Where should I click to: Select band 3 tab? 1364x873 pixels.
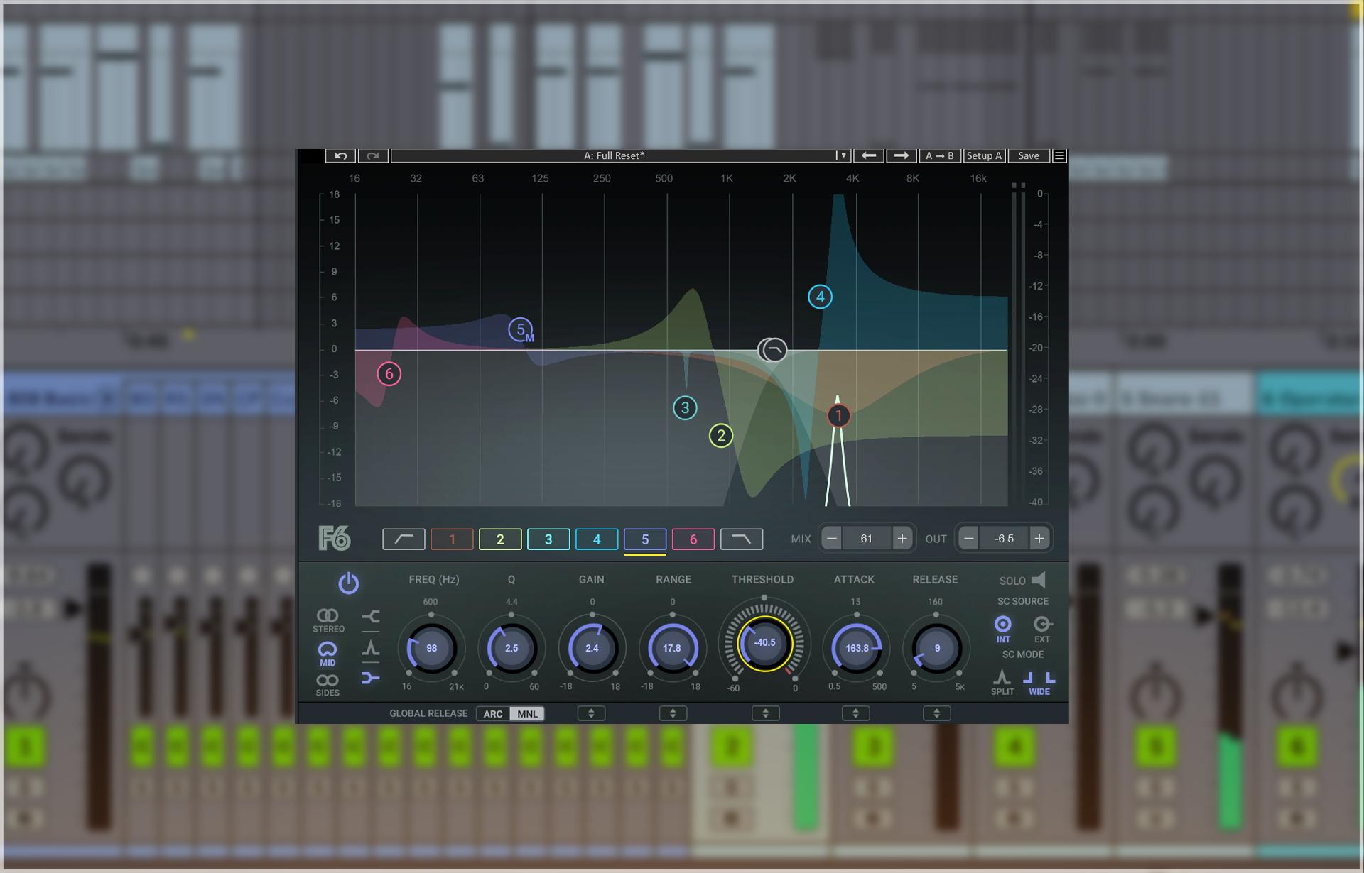click(x=548, y=539)
